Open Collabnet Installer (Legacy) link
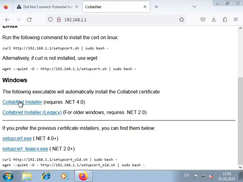 point(32,112)
